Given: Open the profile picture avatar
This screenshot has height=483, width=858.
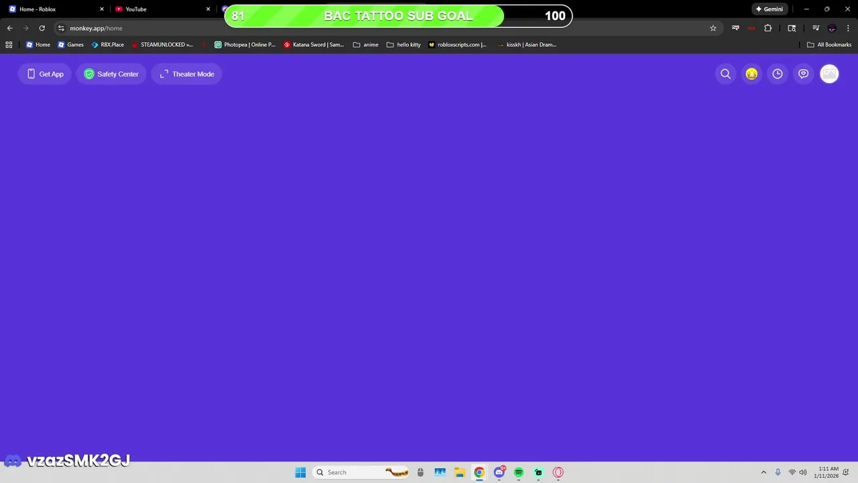Looking at the screenshot, I should pos(830,74).
